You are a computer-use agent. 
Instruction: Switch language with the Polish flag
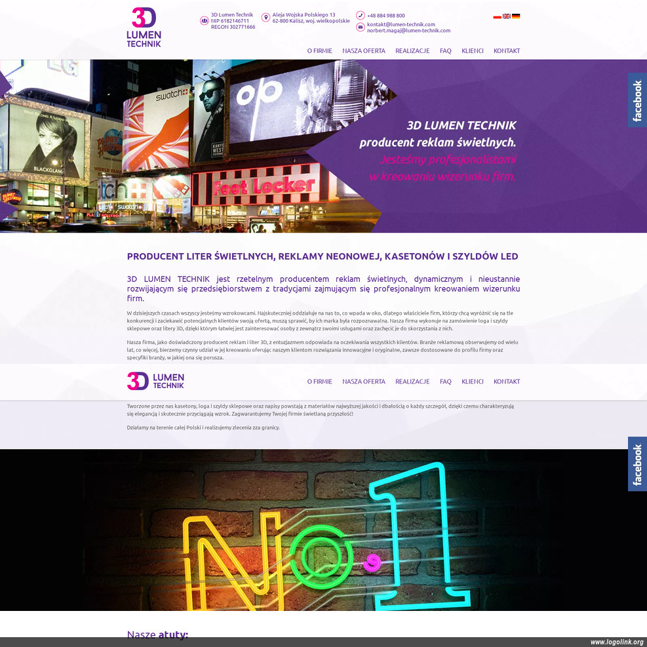tap(498, 16)
